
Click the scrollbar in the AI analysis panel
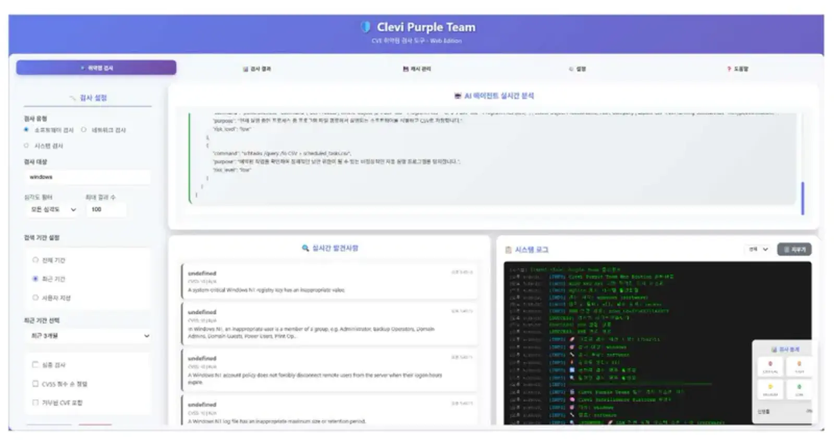(x=803, y=198)
